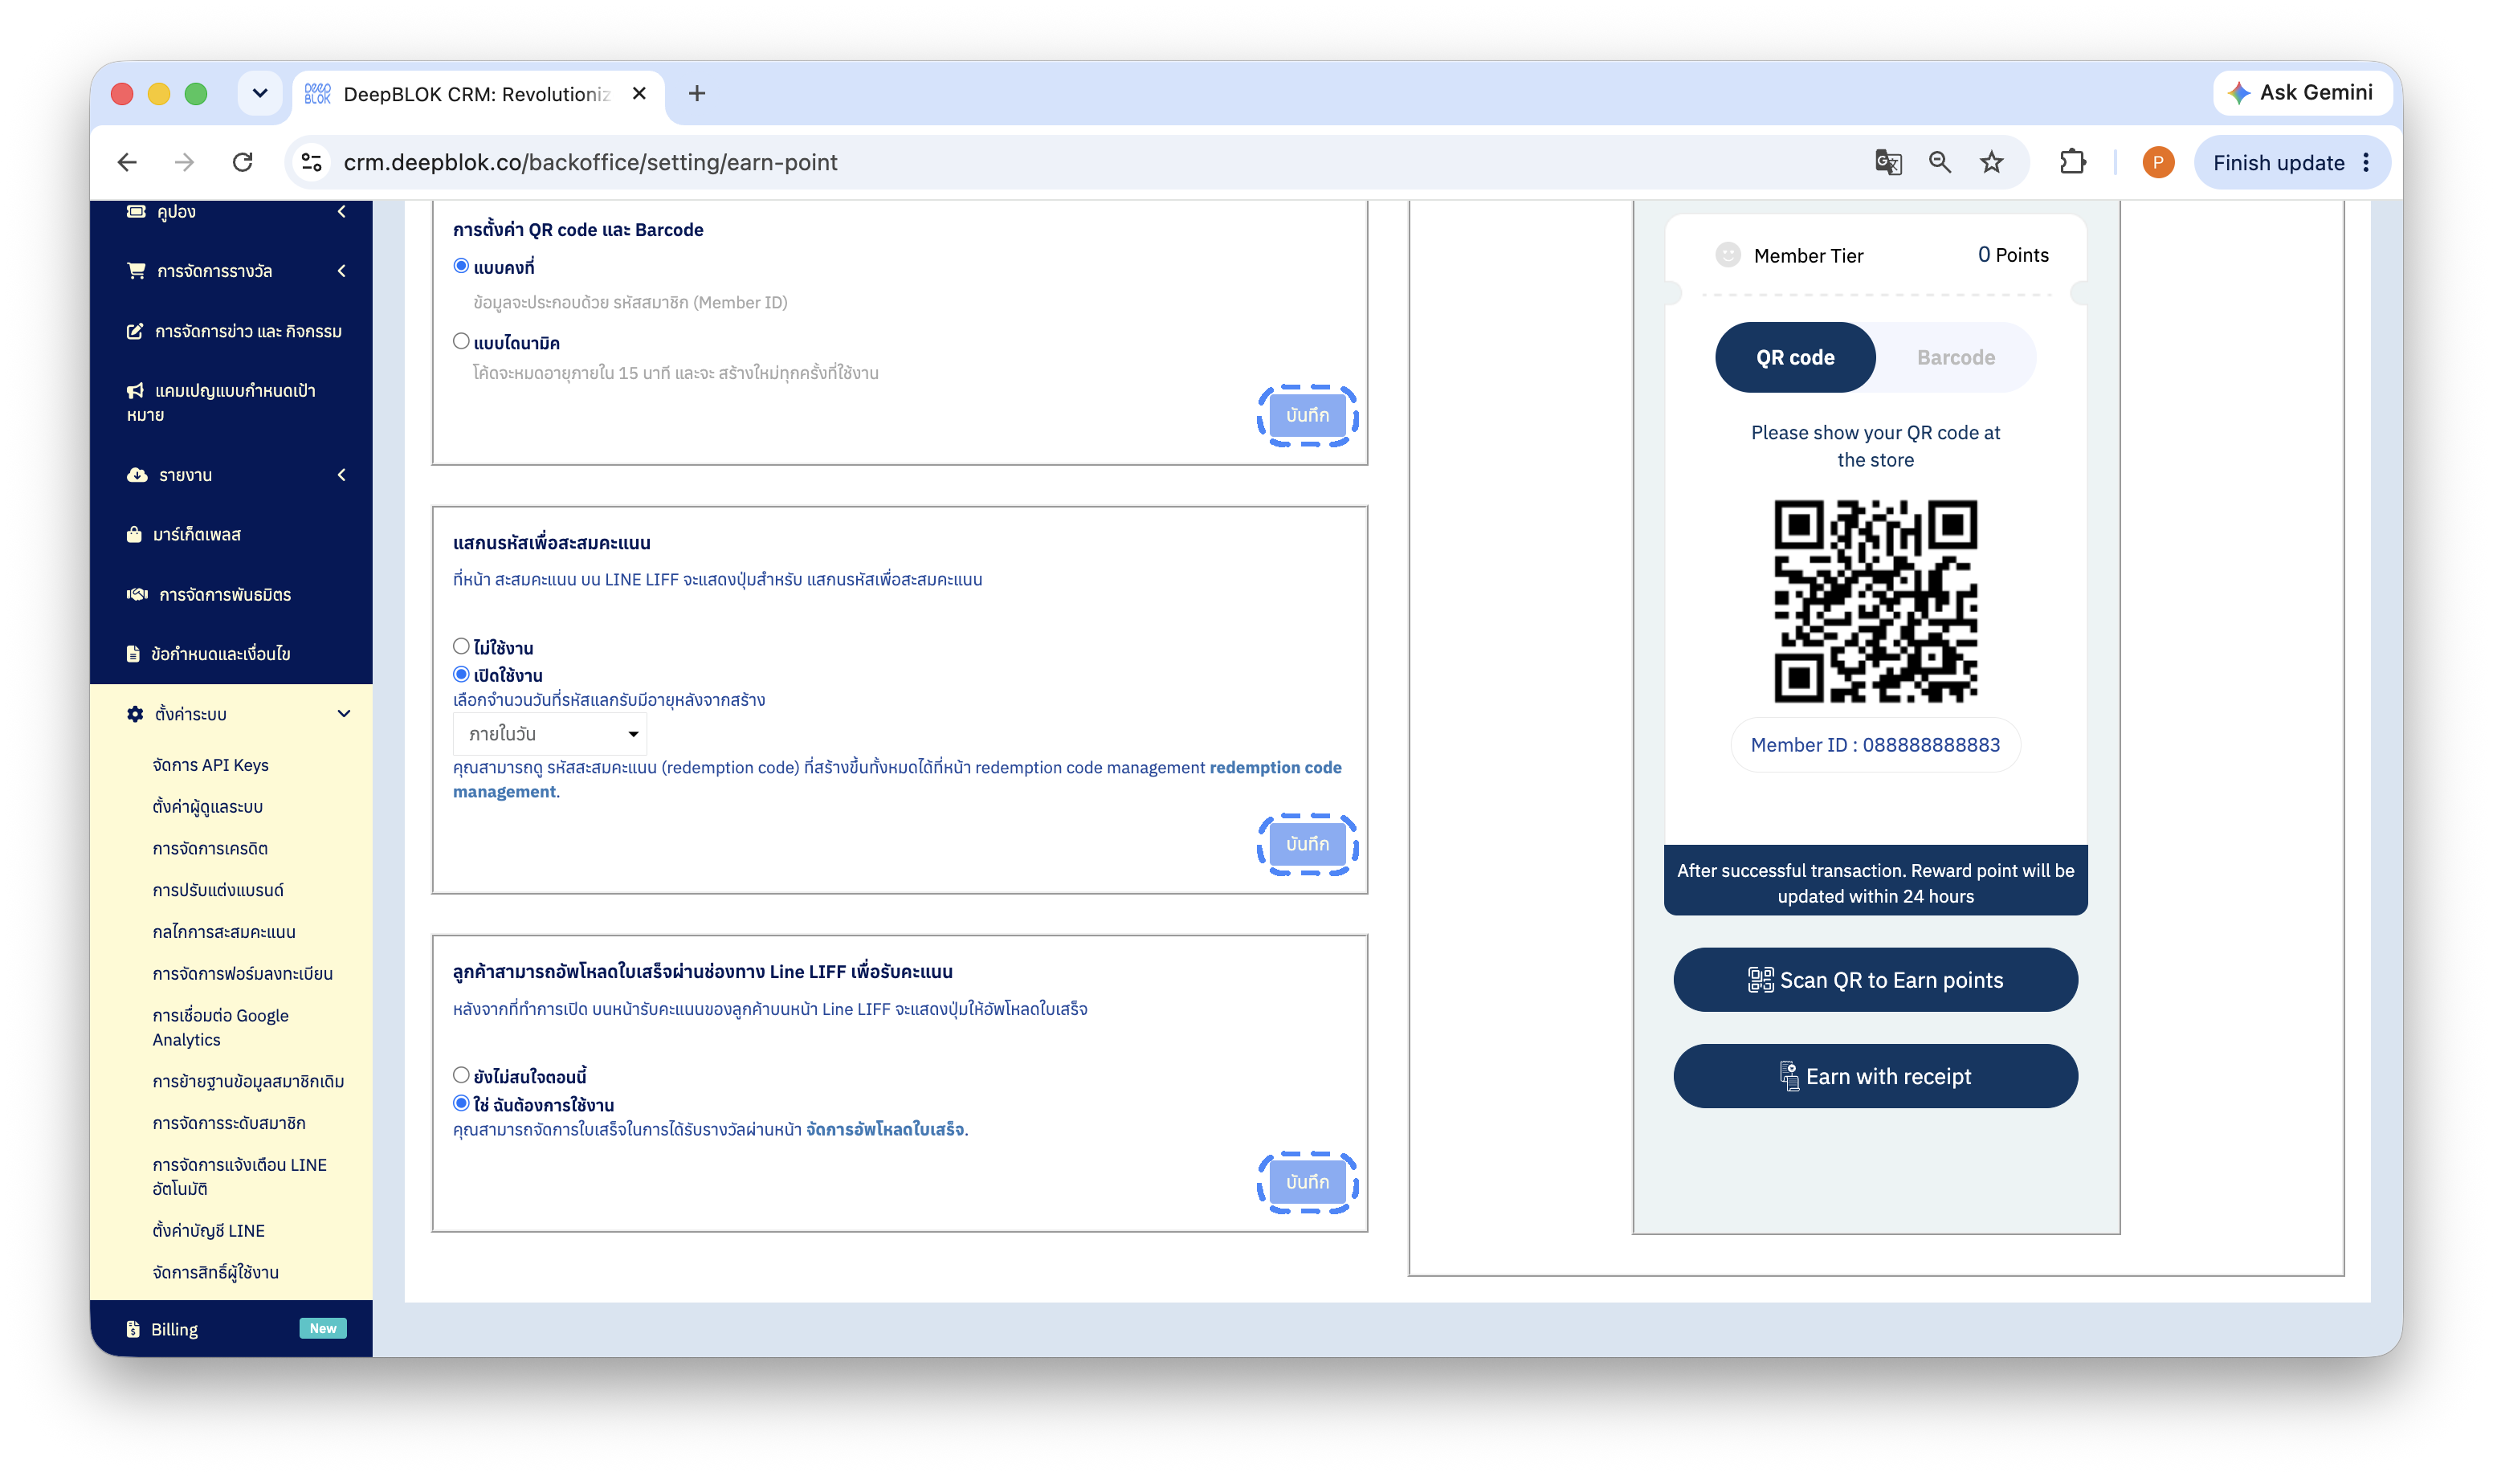Close the DeepBLOK CRM tab
Image resolution: width=2493 pixels, height=1476 pixels.
(x=639, y=93)
